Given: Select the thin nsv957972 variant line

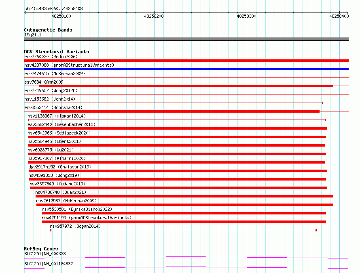Looking at the screenshot, I should click(184, 230).
